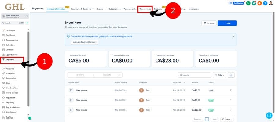Select checkbox for invoice INV-000002

coord(71,100)
